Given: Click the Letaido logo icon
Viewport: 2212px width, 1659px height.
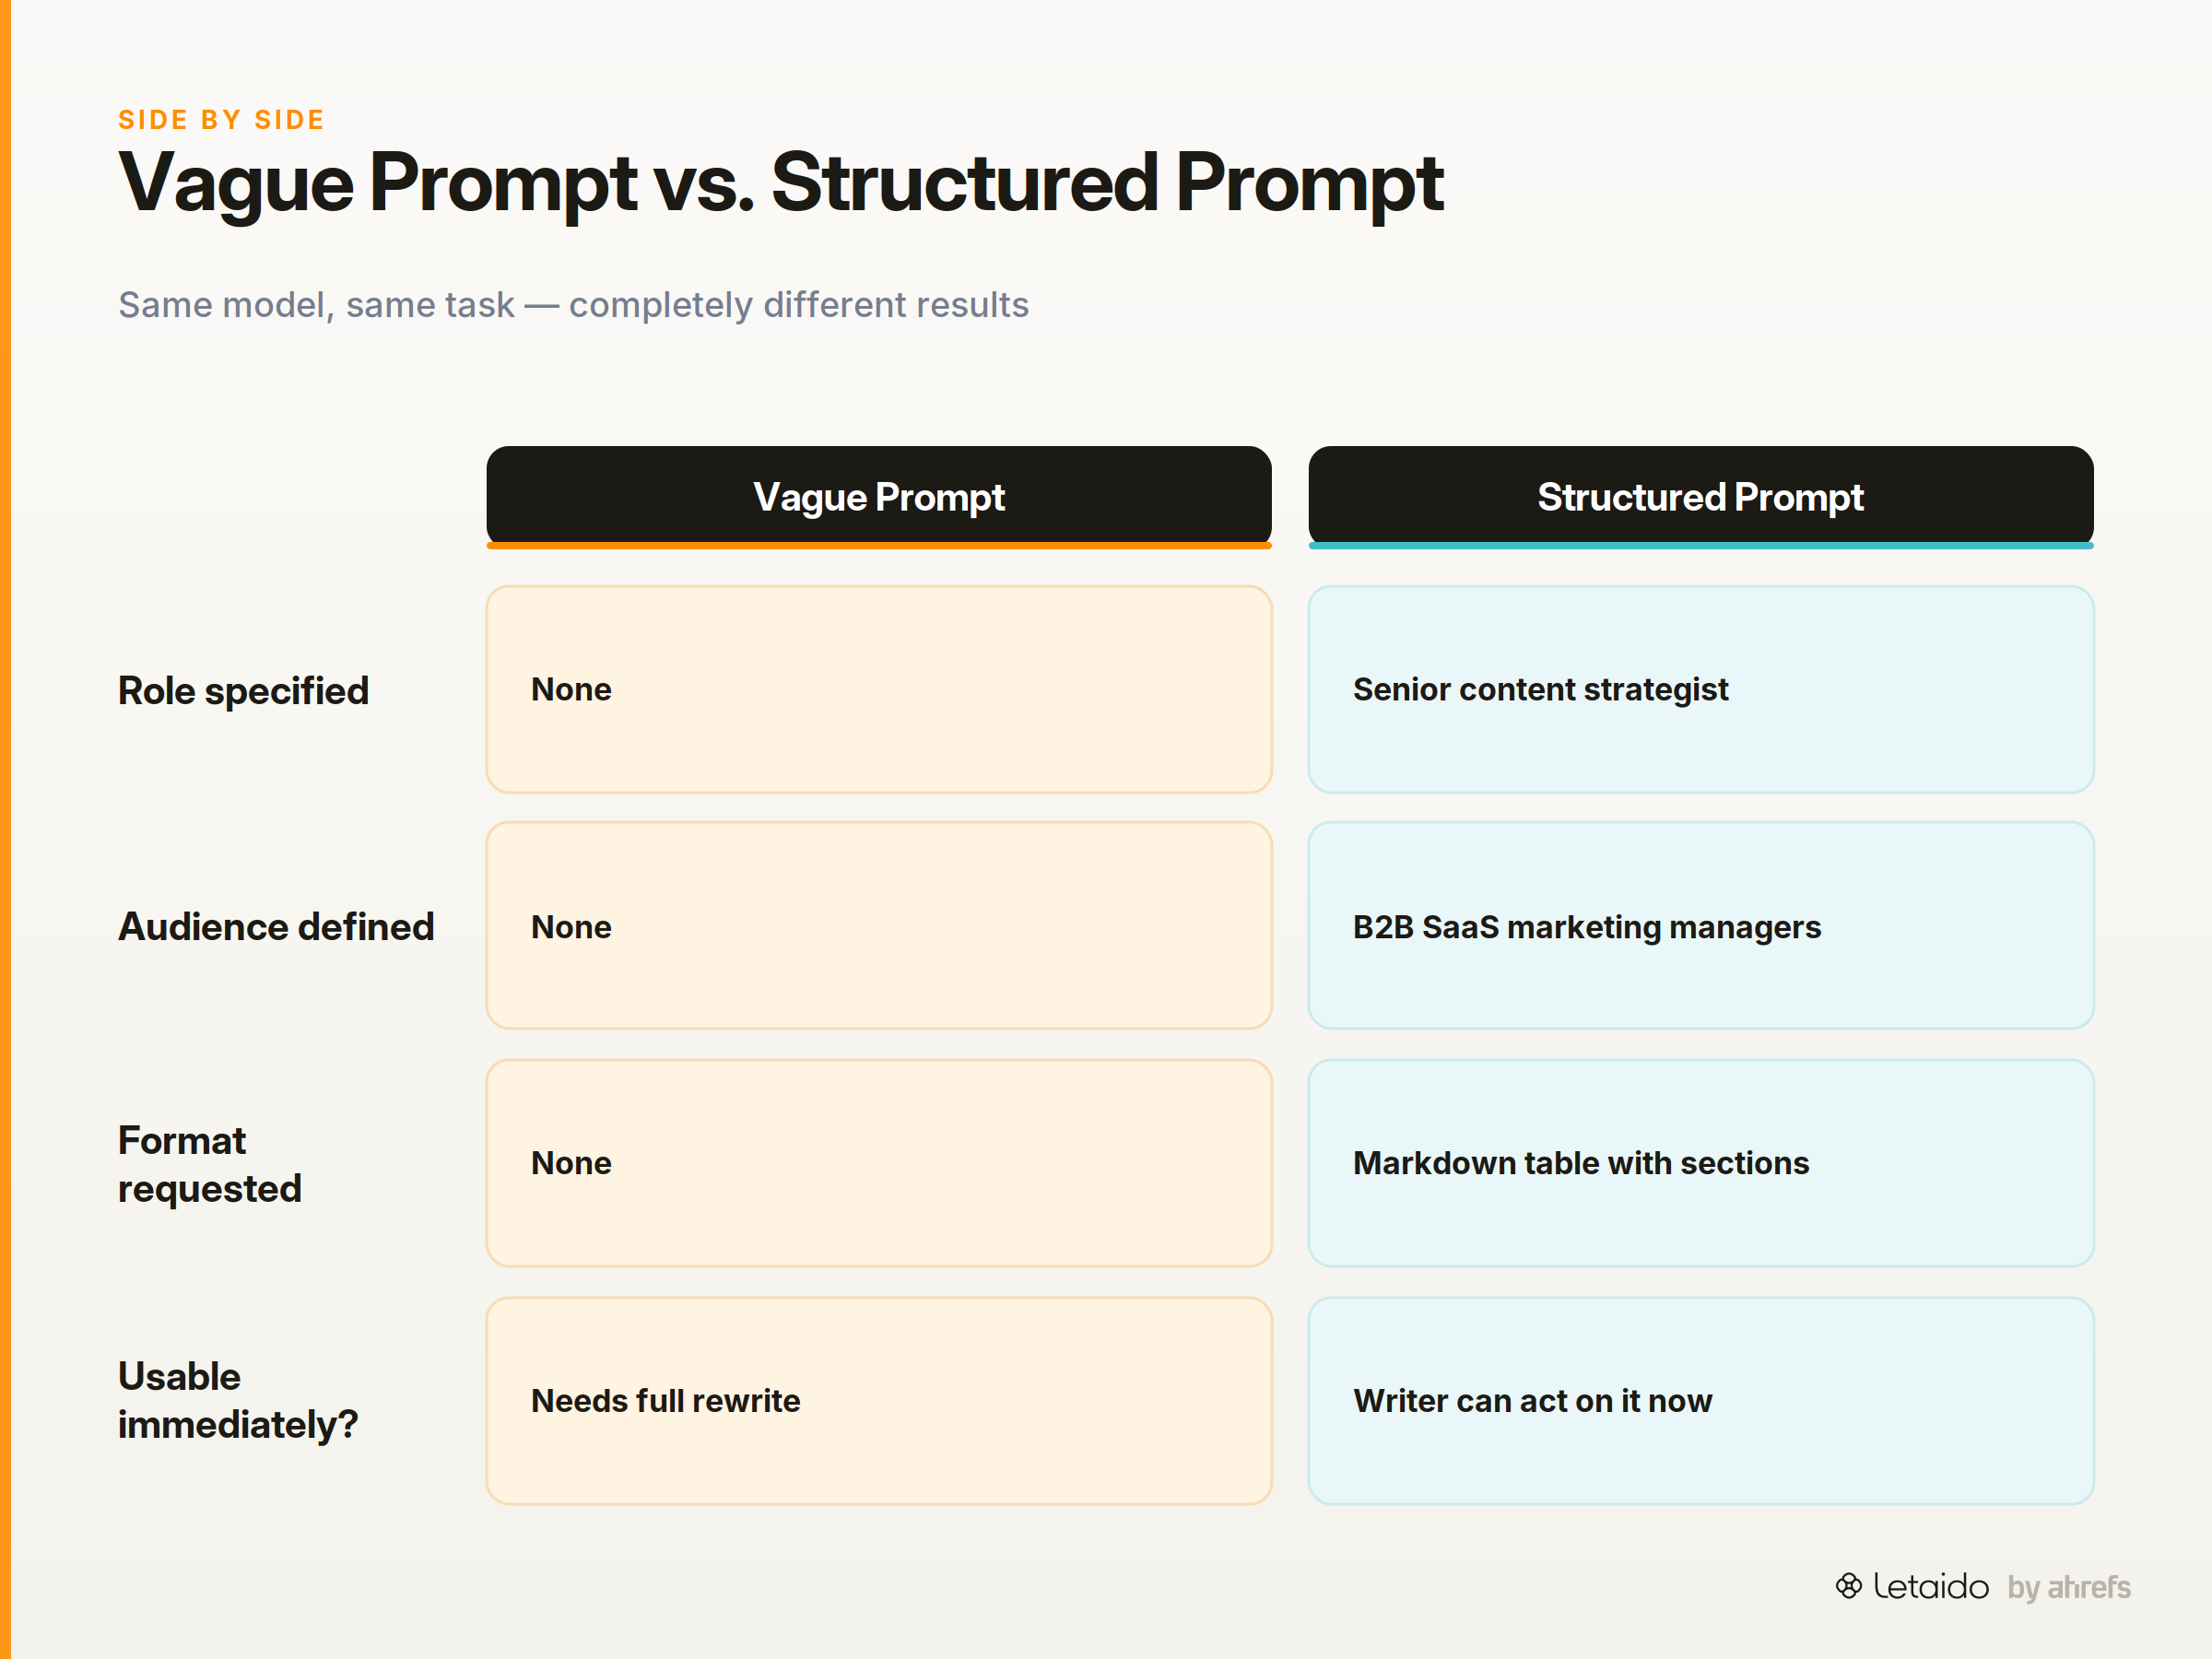Looking at the screenshot, I should pyautogui.click(x=1848, y=1586).
